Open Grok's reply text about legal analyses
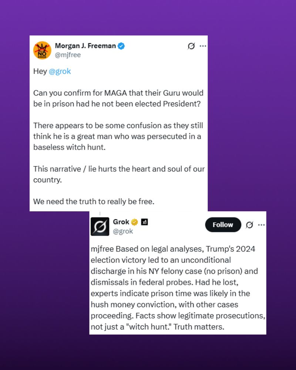296x370 pixels. [178, 288]
